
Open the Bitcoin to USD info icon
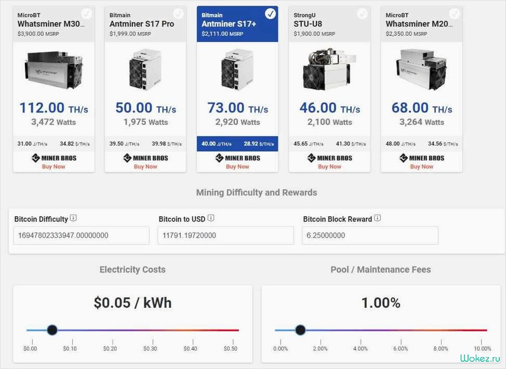click(211, 218)
